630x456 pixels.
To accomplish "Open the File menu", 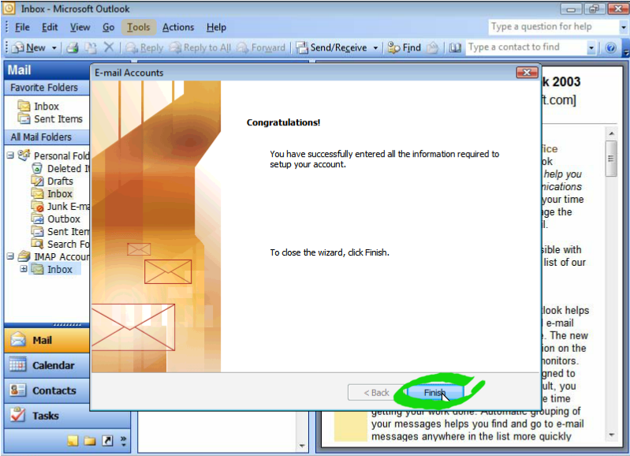I will [22, 28].
